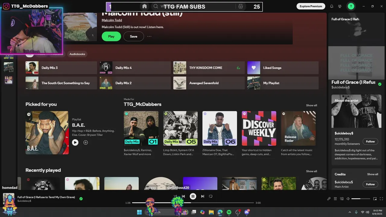Toggle shuffle in the player bar

click(175, 196)
